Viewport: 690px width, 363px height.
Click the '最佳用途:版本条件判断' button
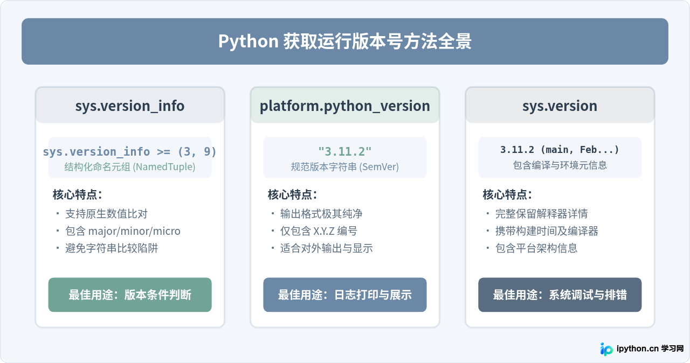click(130, 295)
